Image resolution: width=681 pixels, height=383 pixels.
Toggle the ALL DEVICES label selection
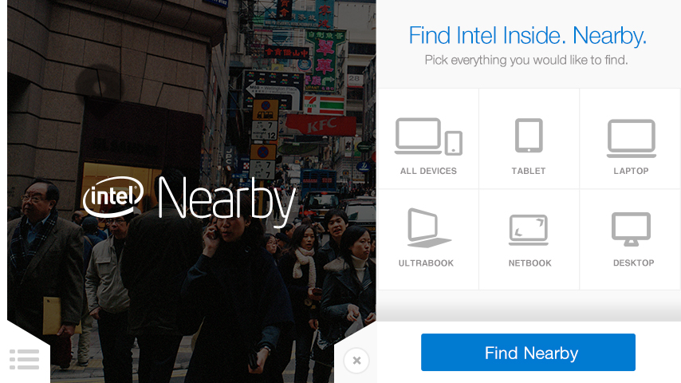tap(428, 171)
